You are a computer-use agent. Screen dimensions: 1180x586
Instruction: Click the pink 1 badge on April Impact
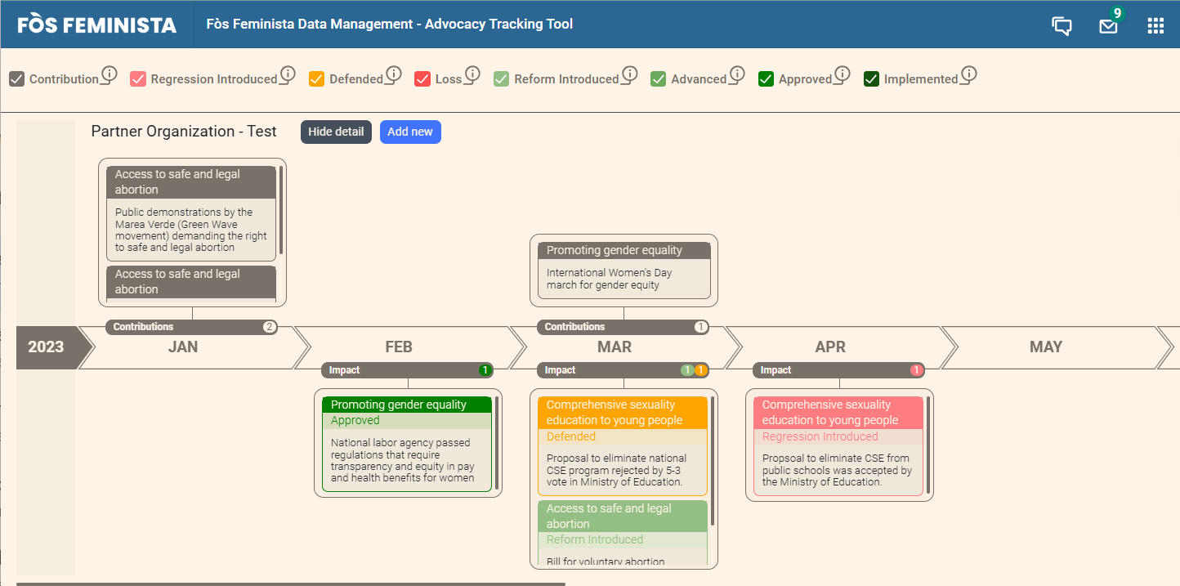tap(917, 370)
